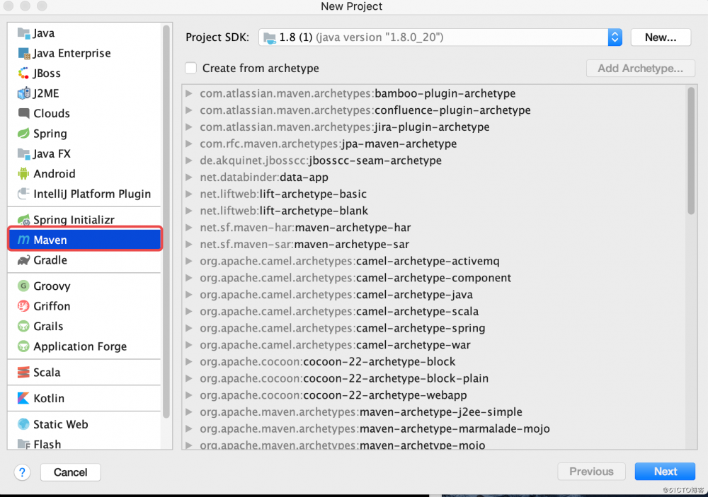Select Groovy project type label

[52, 286]
